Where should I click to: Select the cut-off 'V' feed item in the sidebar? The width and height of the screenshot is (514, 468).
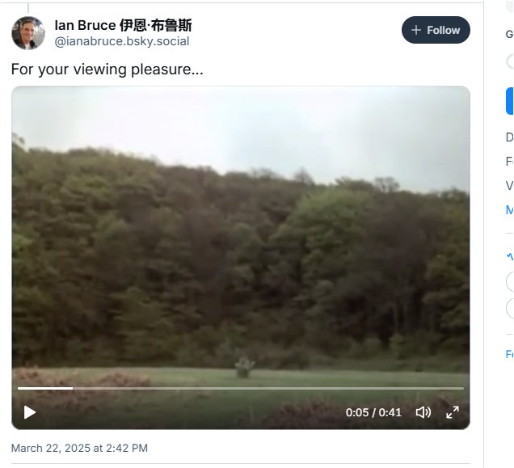coord(510,186)
